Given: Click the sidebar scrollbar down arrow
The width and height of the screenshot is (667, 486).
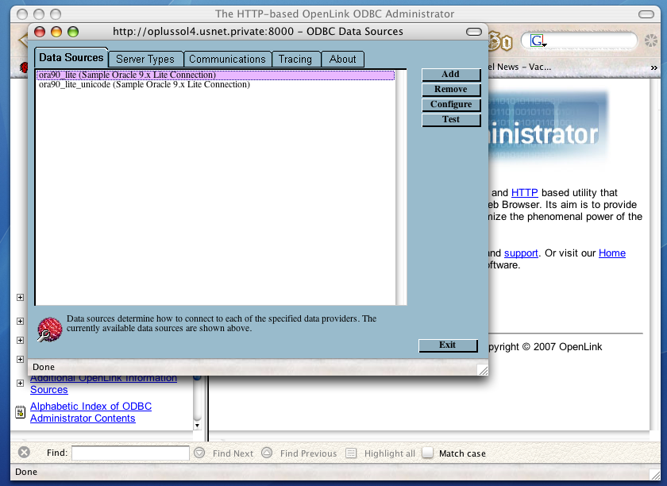Looking at the screenshot, I should click(x=197, y=425).
